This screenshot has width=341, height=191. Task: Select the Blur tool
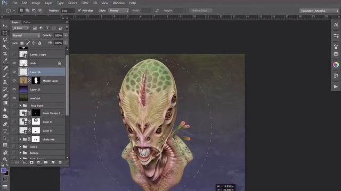coord(5,110)
